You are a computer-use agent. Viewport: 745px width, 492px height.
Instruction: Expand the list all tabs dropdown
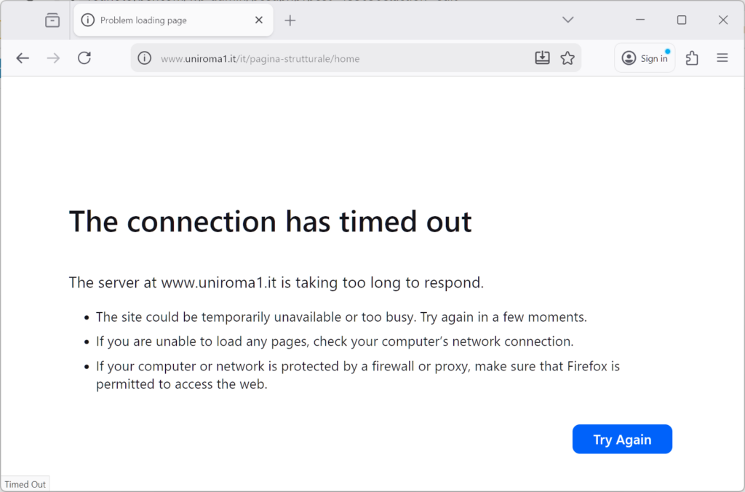[x=568, y=20]
